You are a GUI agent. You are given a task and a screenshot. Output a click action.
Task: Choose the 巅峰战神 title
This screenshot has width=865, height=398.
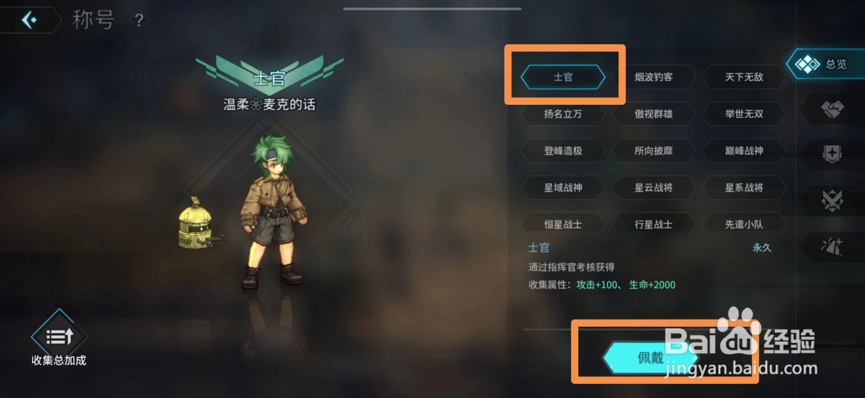tap(744, 151)
